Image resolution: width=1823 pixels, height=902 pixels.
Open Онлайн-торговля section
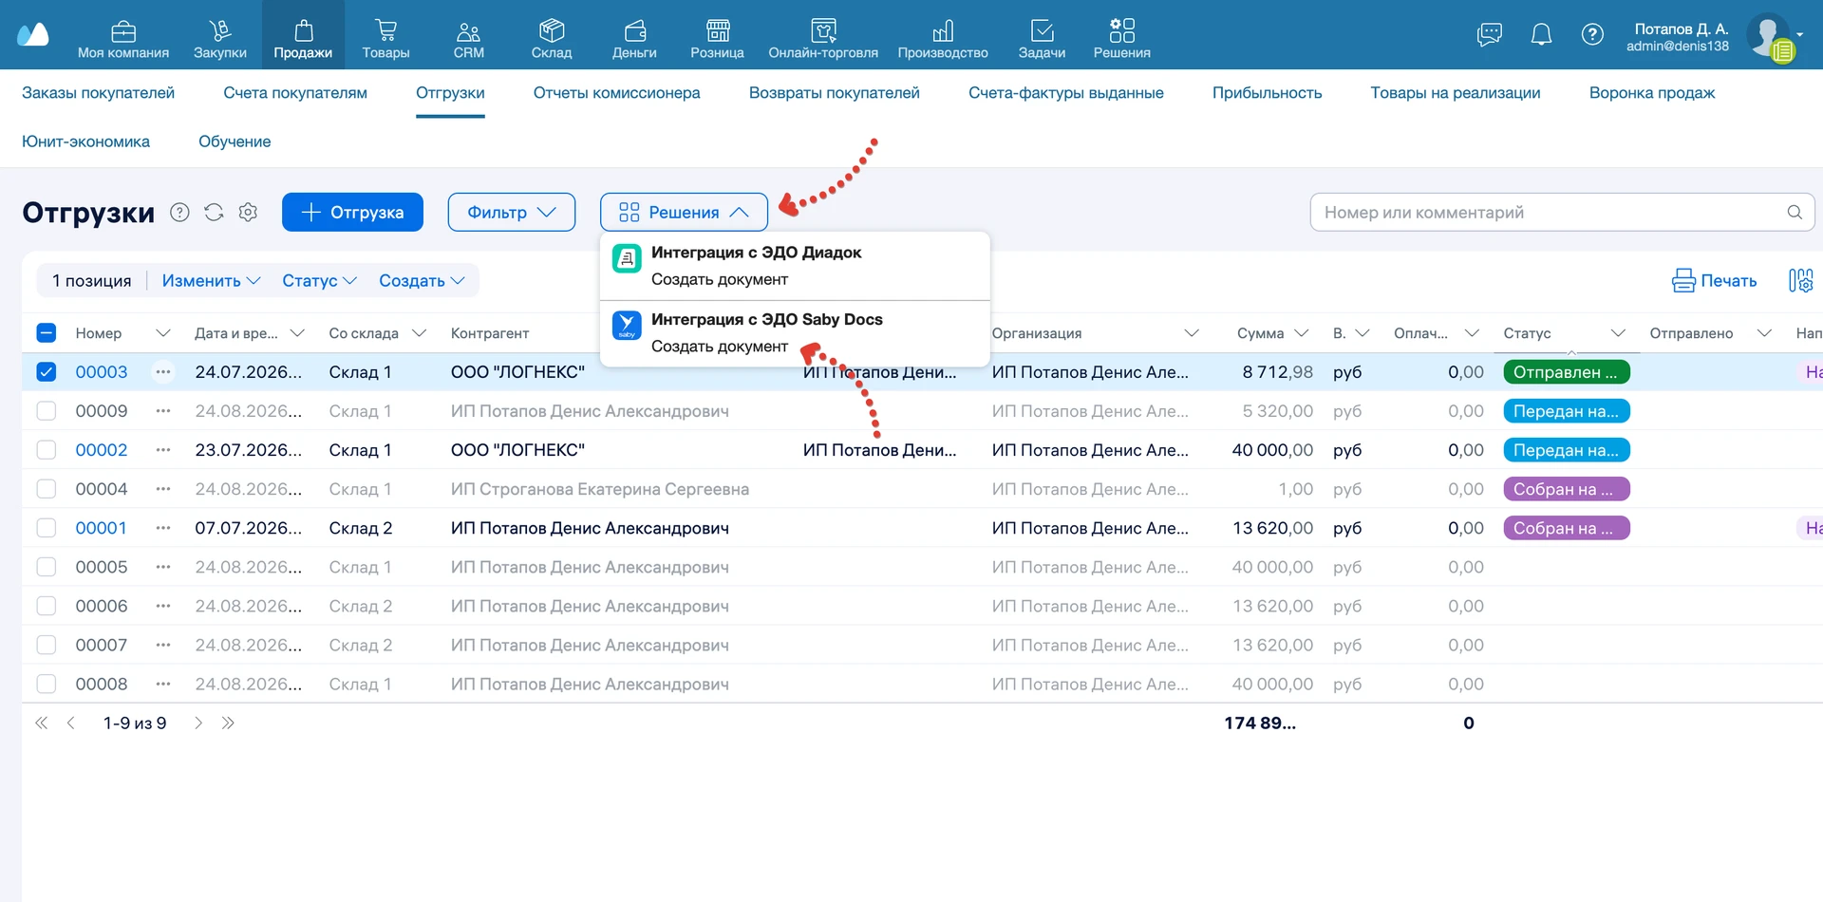tap(823, 39)
